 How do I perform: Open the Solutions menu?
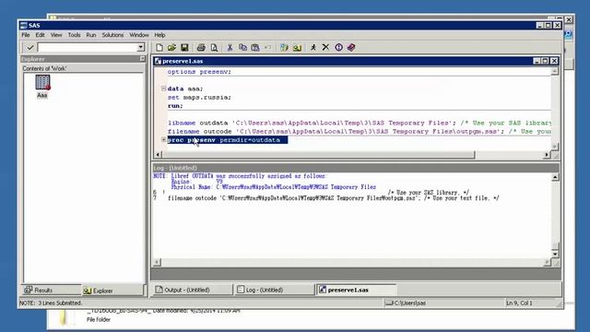click(112, 35)
